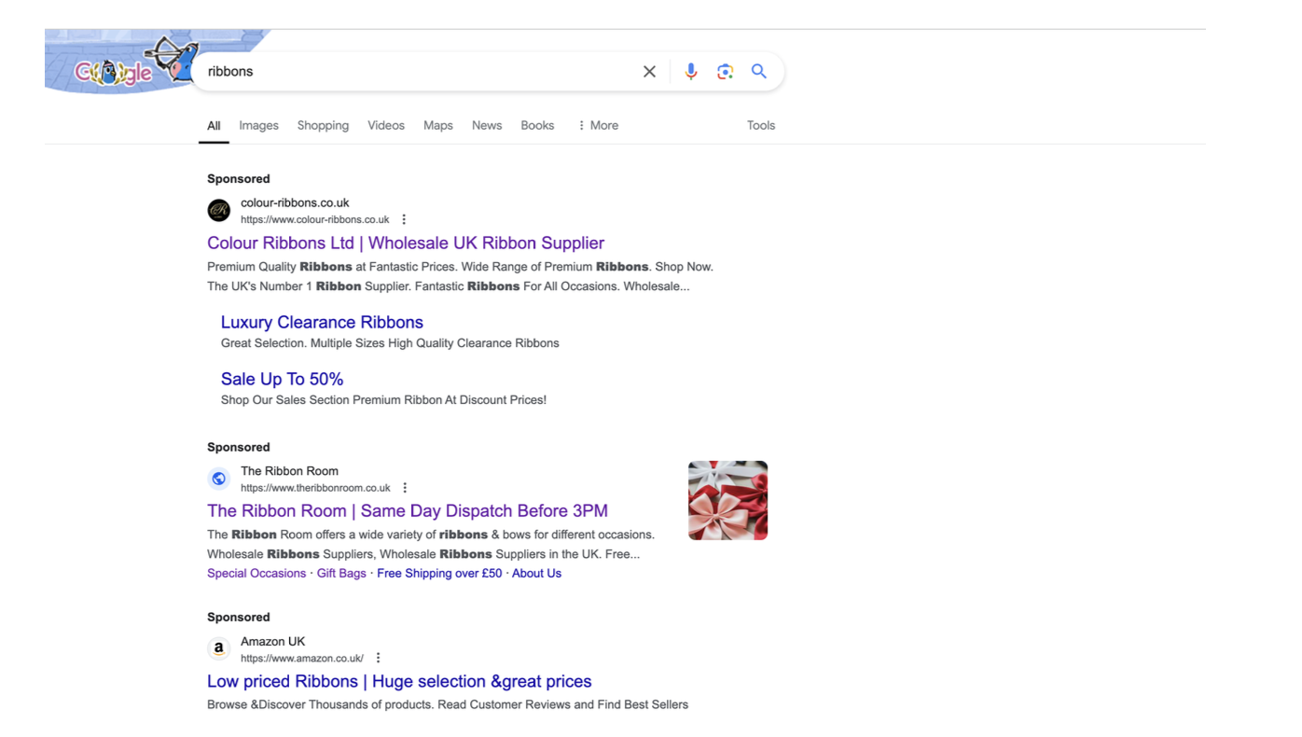The height and width of the screenshot is (737, 1302).
Task: Start voice search with microphone icon
Action: (690, 72)
